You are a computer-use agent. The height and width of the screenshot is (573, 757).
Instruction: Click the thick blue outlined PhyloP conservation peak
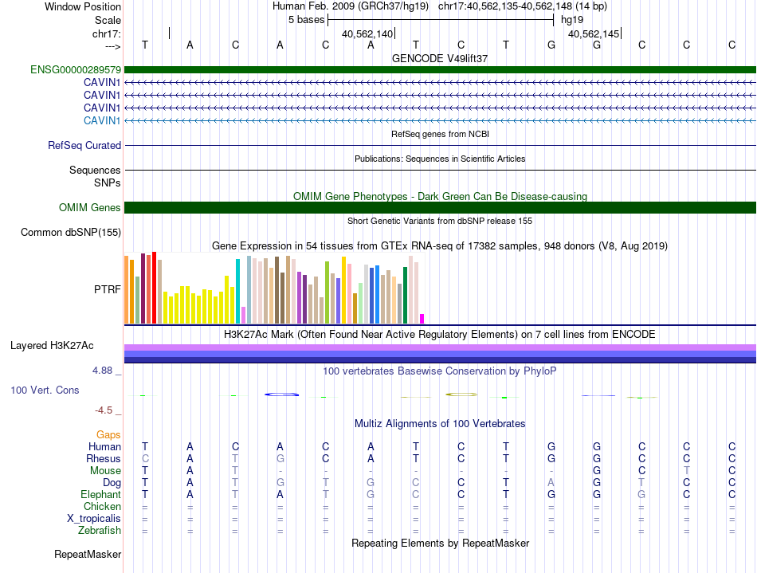click(x=282, y=394)
